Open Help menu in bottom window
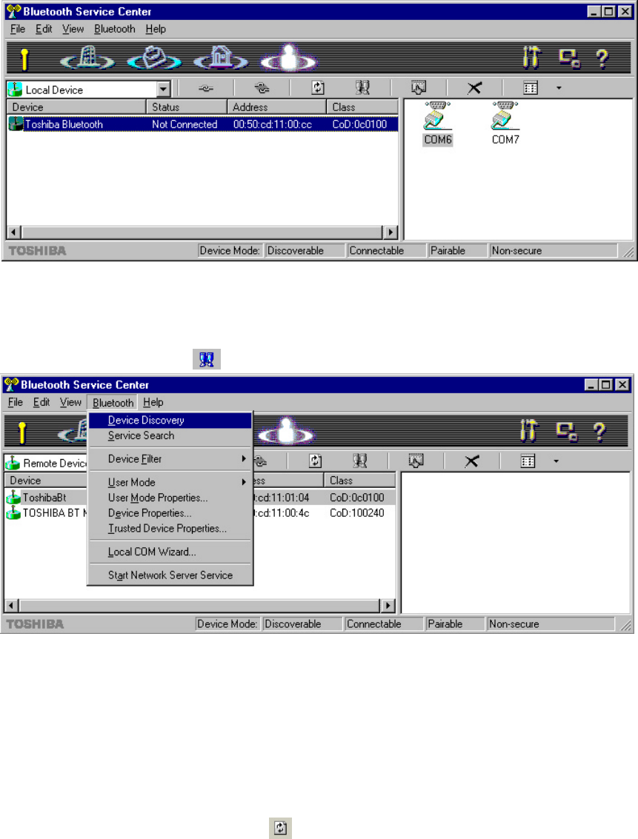The width and height of the screenshot is (638, 839). 153,402
